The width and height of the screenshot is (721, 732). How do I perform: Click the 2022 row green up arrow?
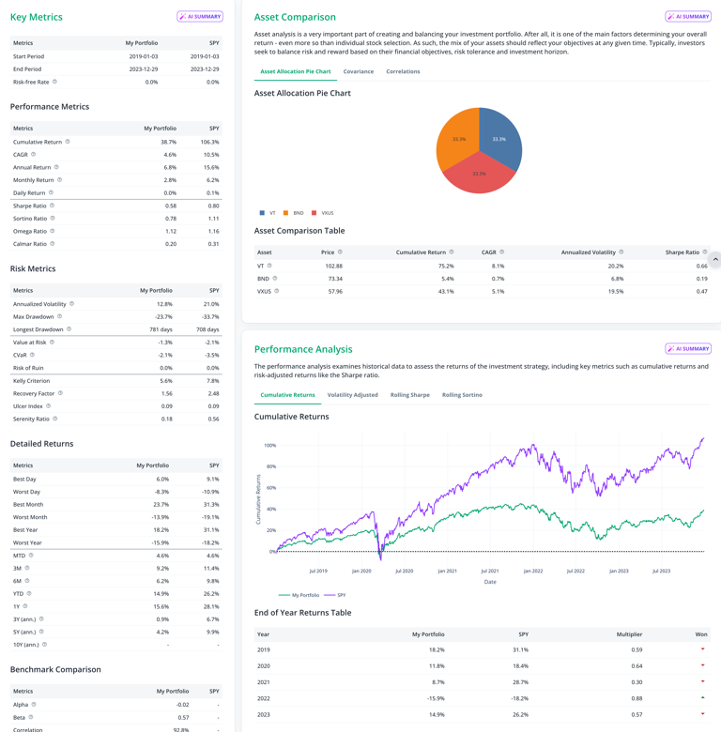(x=703, y=697)
